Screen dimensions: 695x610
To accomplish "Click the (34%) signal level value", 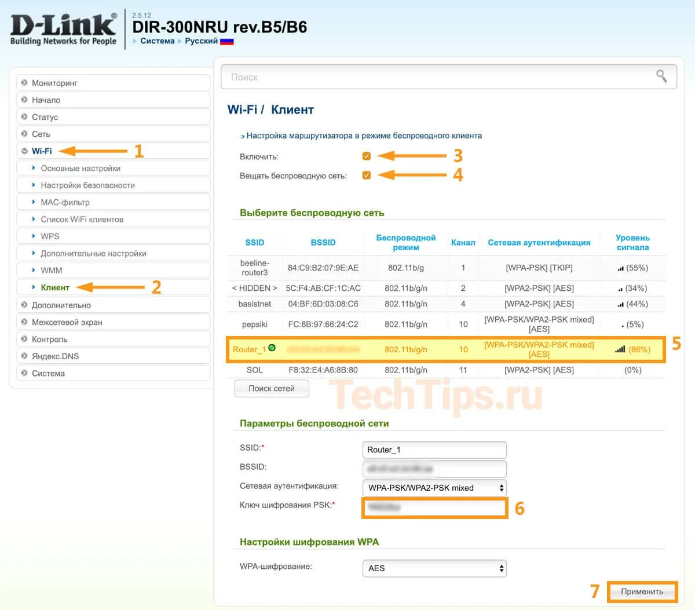I will [x=637, y=288].
